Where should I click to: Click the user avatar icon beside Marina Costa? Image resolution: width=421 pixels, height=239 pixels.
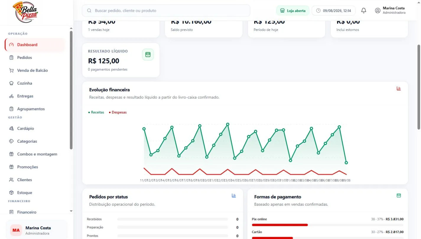click(378, 11)
